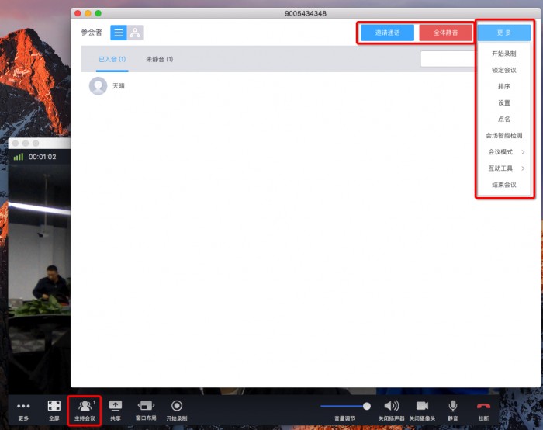
Task: Hang up the call with 挂断 icon
Action: (483, 411)
